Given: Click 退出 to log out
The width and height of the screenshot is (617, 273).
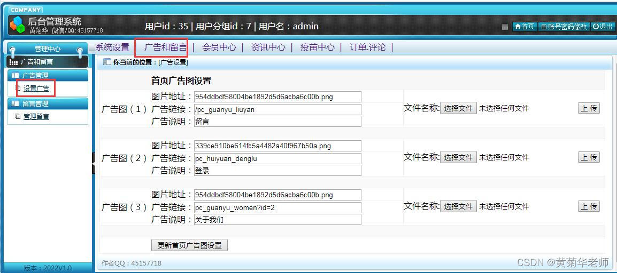Looking at the screenshot, I should click(x=603, y=27).
